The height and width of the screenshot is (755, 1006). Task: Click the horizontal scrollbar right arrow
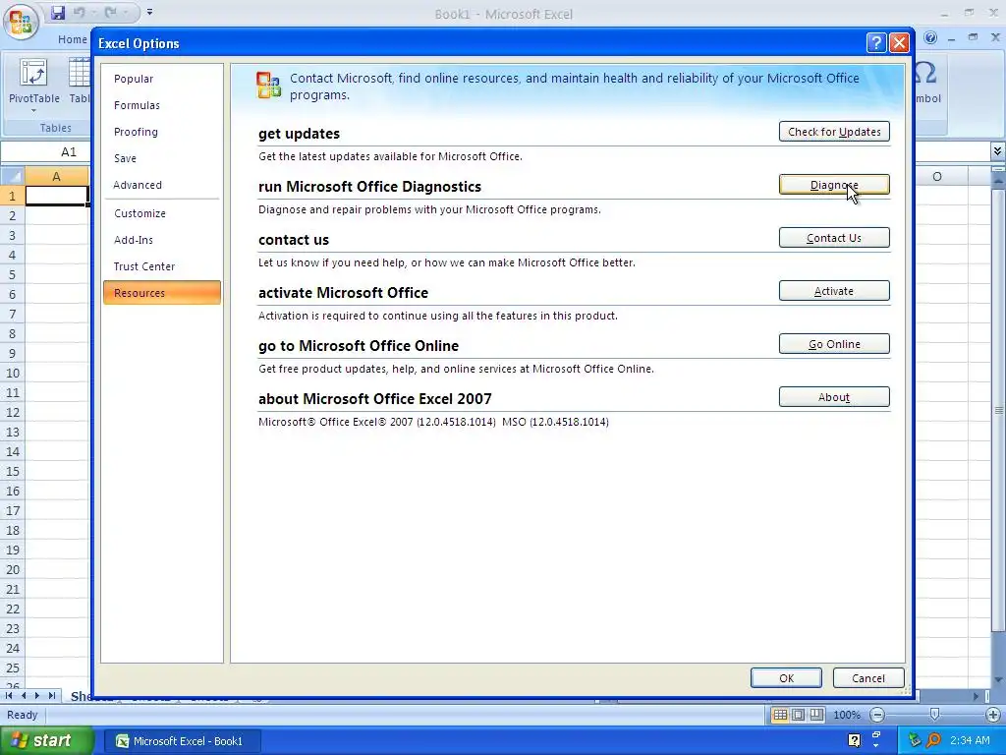click(976, 696)
